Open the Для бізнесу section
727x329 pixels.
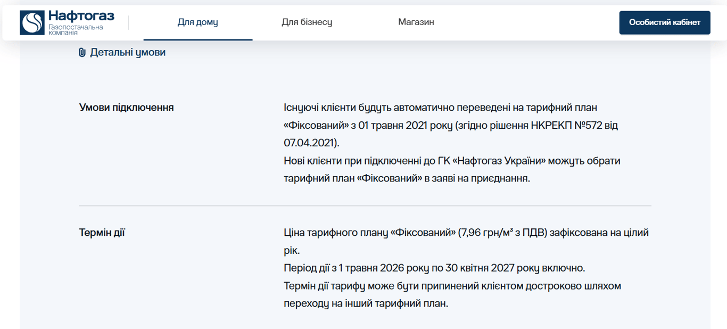[307, 22]
